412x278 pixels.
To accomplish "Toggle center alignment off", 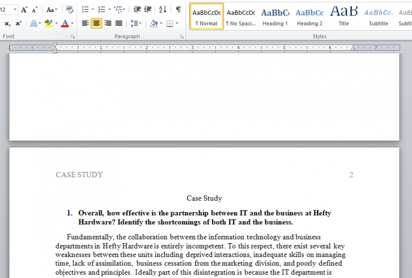I will (97, 24).
